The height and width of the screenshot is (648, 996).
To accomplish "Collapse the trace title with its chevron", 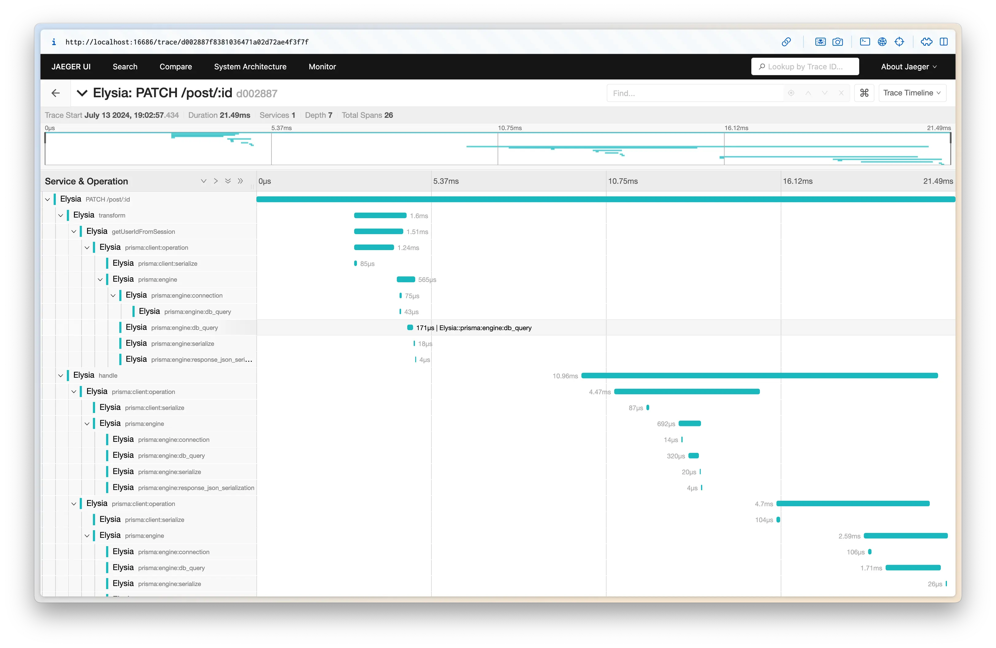I will coord(82,93).
